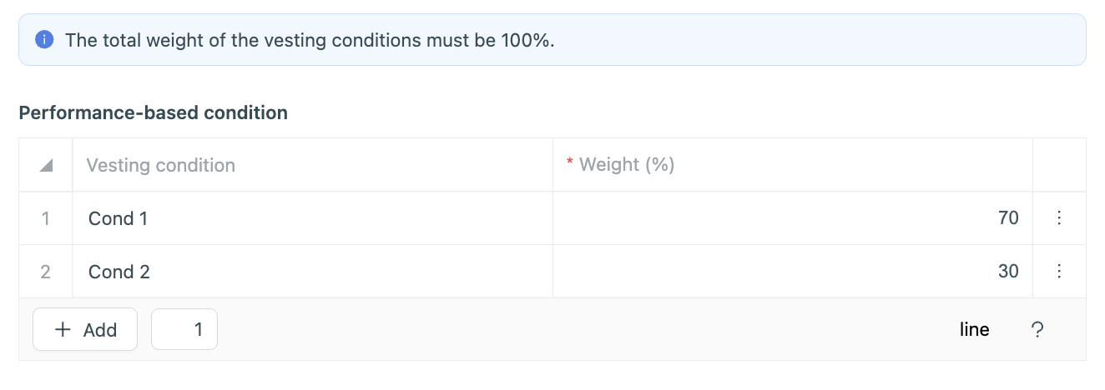Select row number 2
The height and width of the screenshot is (390, 1105).
(46, 272)
